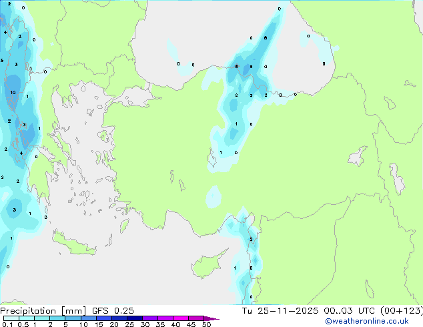Image resolution: width=423 pixels, height=327 pixels.
Task: Click legend scale value '35'
Action: tap(160, 324)
